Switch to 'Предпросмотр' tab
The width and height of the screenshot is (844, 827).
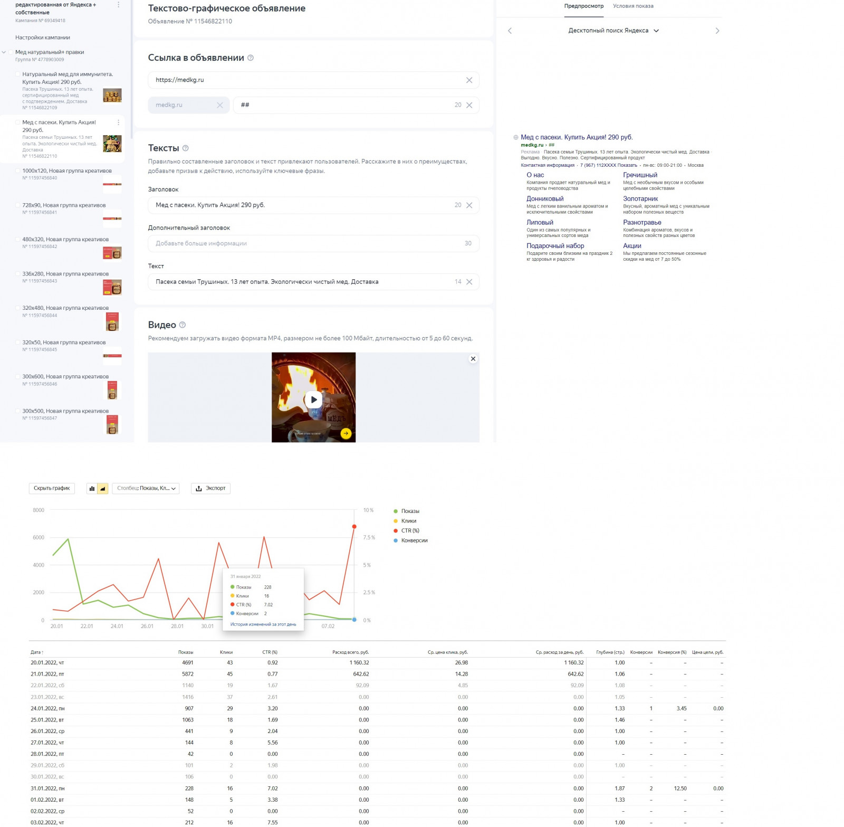click(583, 6)
